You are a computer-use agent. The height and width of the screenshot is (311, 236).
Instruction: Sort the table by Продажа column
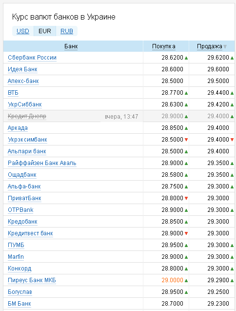[210, 46]
